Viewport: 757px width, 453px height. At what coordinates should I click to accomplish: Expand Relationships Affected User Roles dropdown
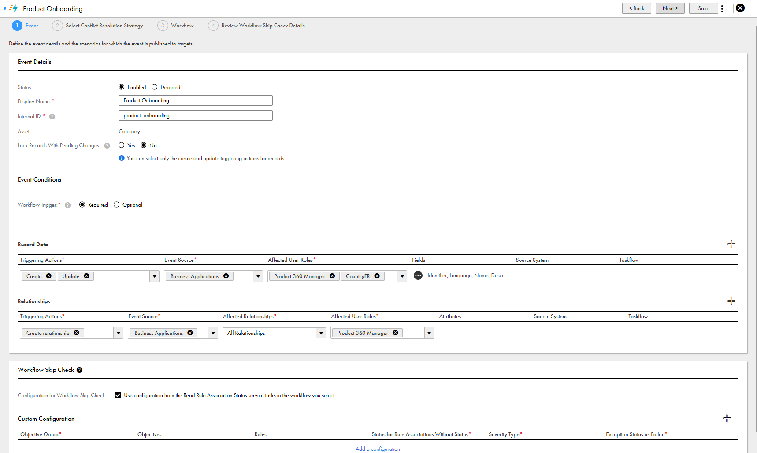429,333
